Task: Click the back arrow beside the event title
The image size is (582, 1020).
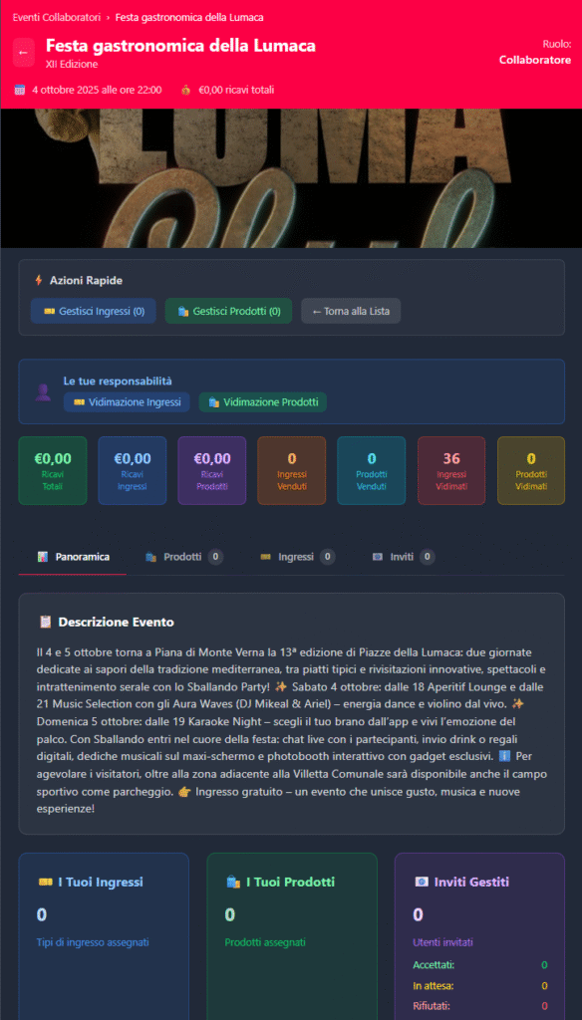Action: (24, 52)
